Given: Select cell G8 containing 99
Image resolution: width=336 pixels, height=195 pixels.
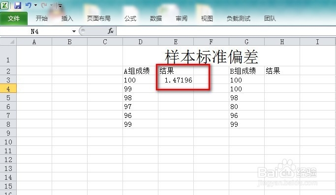Looking at the screenshot, I should pos(246,124).
